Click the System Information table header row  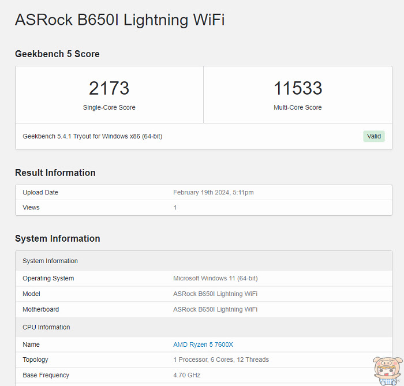[204, 261]
